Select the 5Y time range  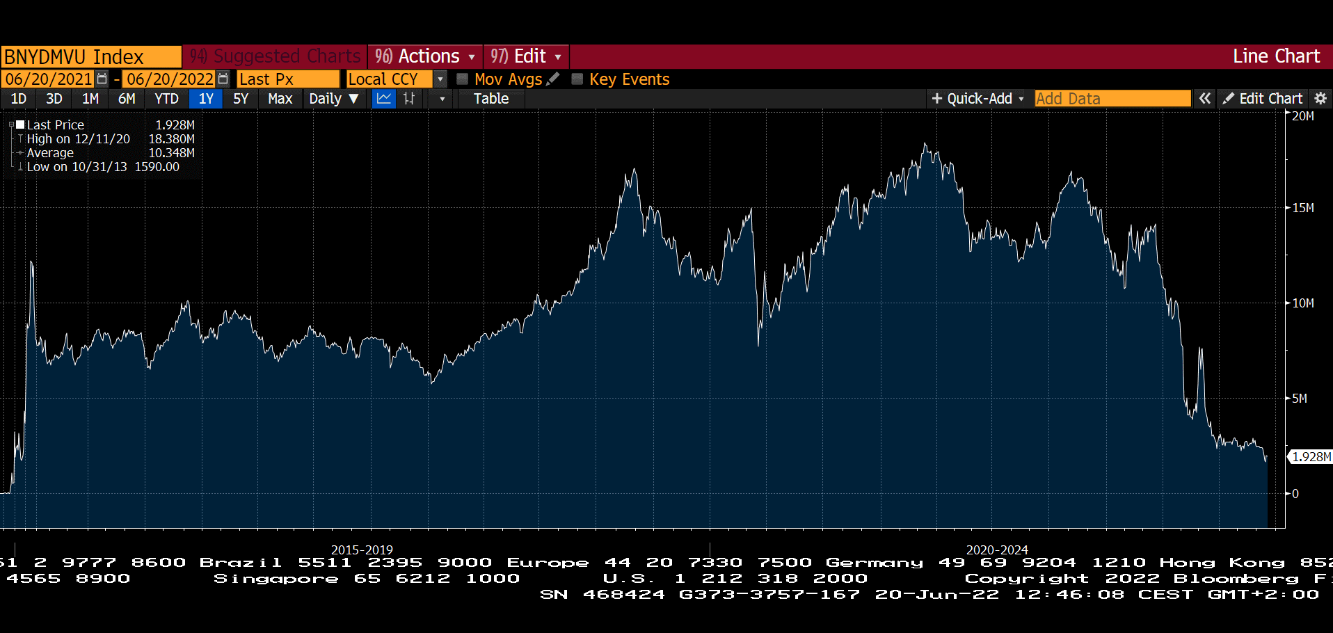tap(241, 99)
